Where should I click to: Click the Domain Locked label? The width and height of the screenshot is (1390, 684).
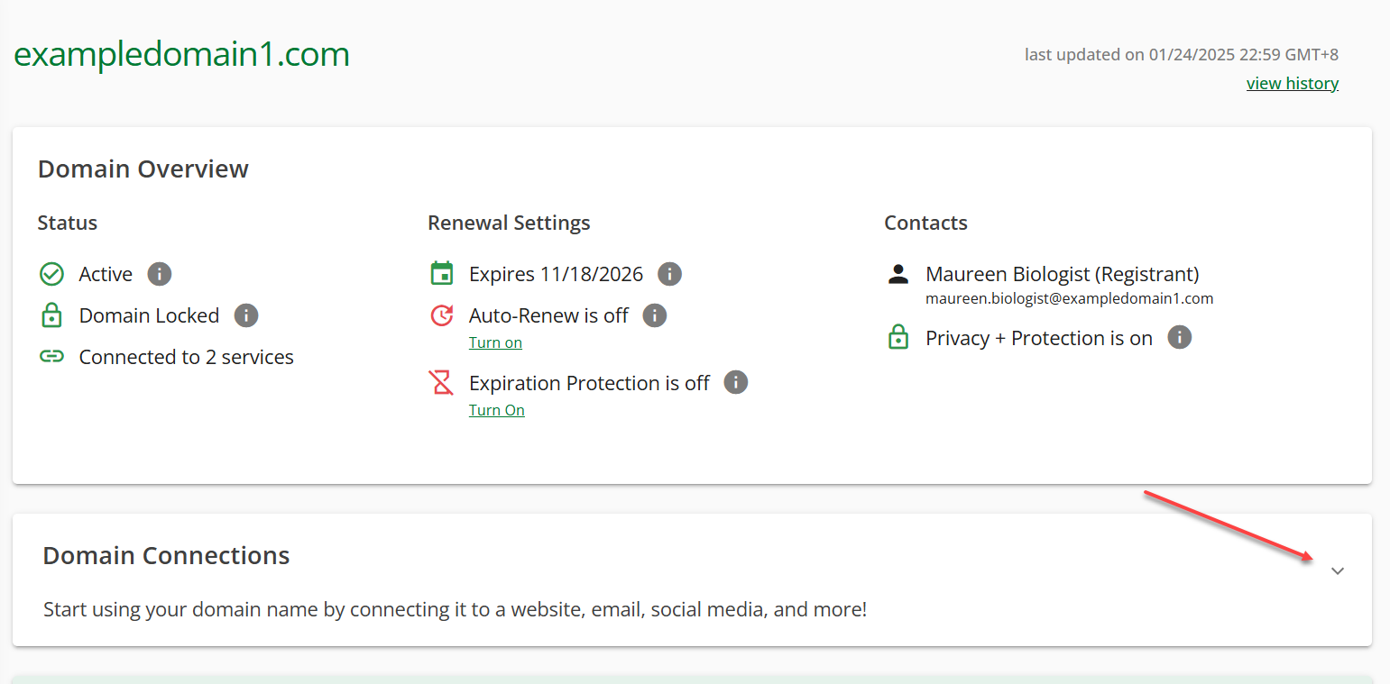[150, 315]
